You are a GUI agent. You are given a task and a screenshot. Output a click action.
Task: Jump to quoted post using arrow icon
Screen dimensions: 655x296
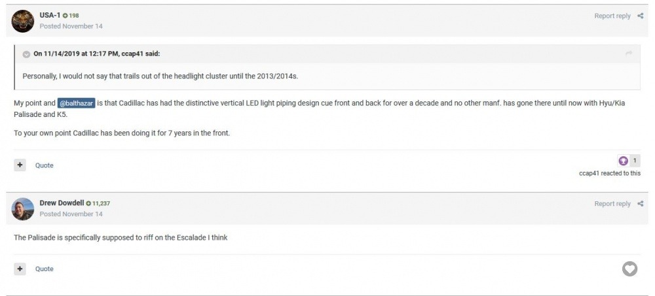(x=629, y=54)
